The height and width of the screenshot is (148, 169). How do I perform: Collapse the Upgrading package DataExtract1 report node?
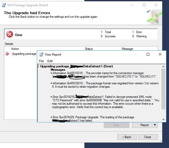point(39,66)
